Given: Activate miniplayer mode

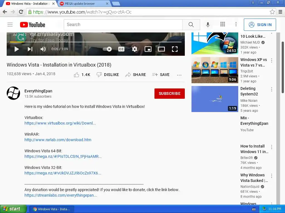Looking at the screenshot, I should tap(148, 49).
